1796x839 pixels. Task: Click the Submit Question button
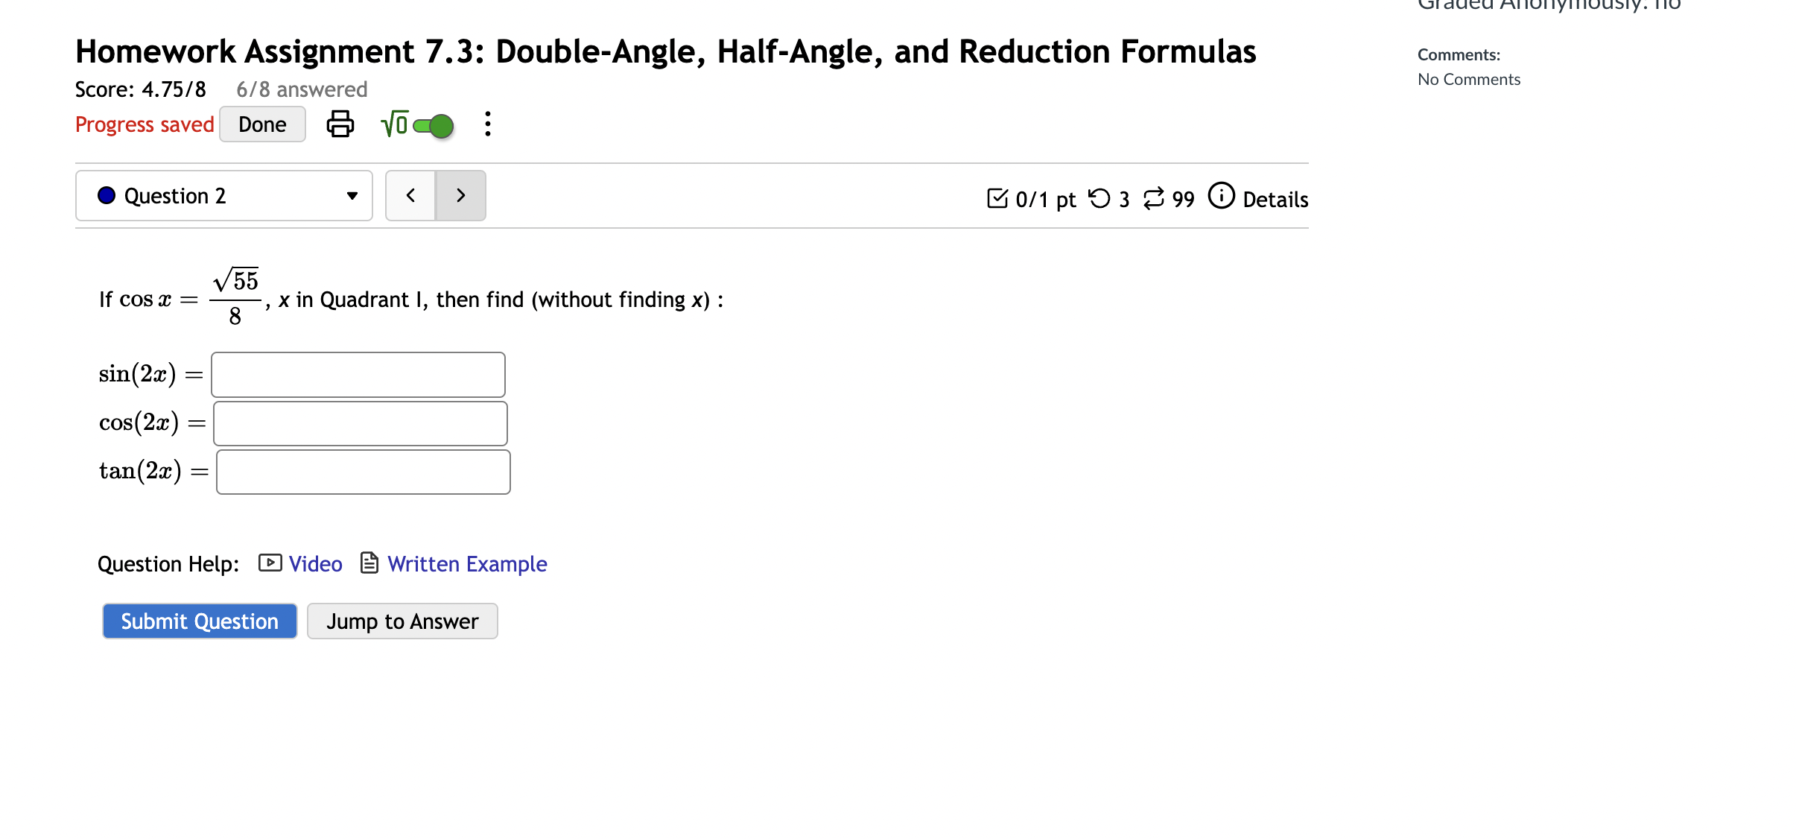point(199,621)
